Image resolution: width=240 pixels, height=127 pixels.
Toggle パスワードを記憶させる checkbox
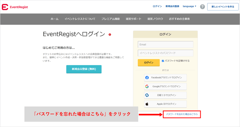point(163,61)
